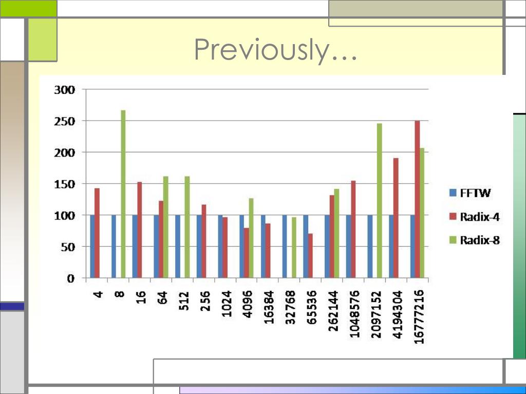Click the x-axis label 2097152
The image size is (526, 394).
(x=377, y=314)
